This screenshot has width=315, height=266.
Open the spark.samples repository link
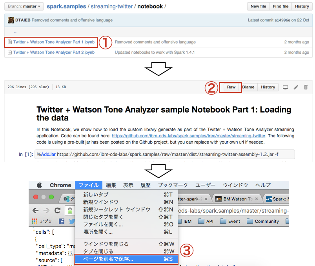pyautogui.click(x=66, y=6)
